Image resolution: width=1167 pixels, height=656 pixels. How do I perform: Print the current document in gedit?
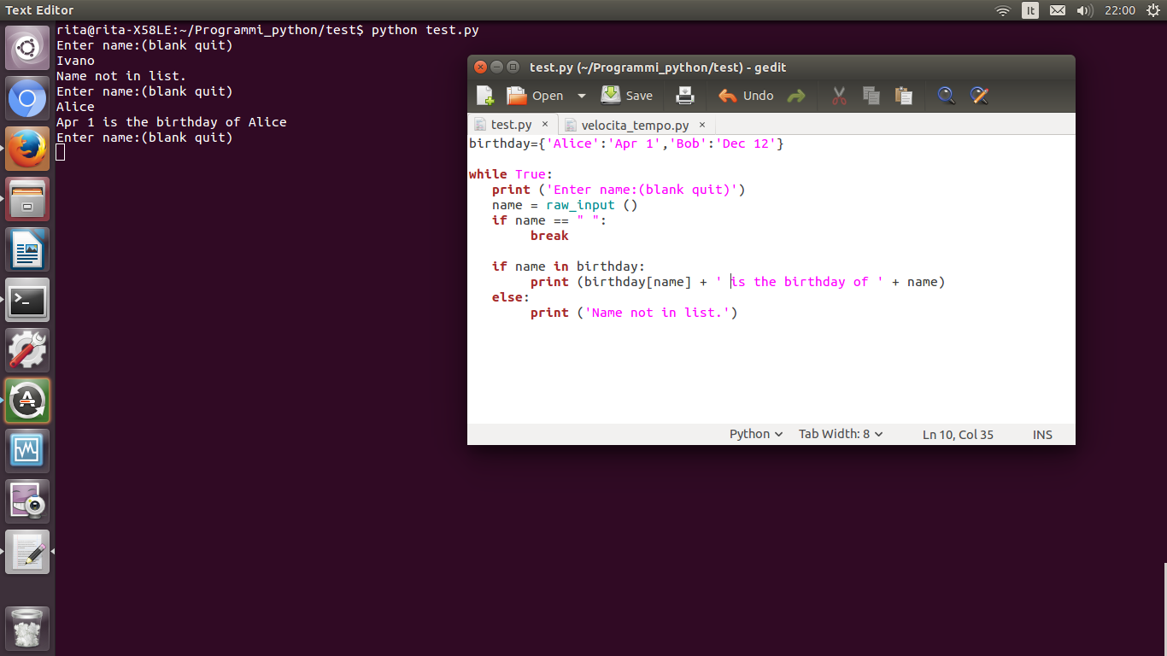coord(685,96)
